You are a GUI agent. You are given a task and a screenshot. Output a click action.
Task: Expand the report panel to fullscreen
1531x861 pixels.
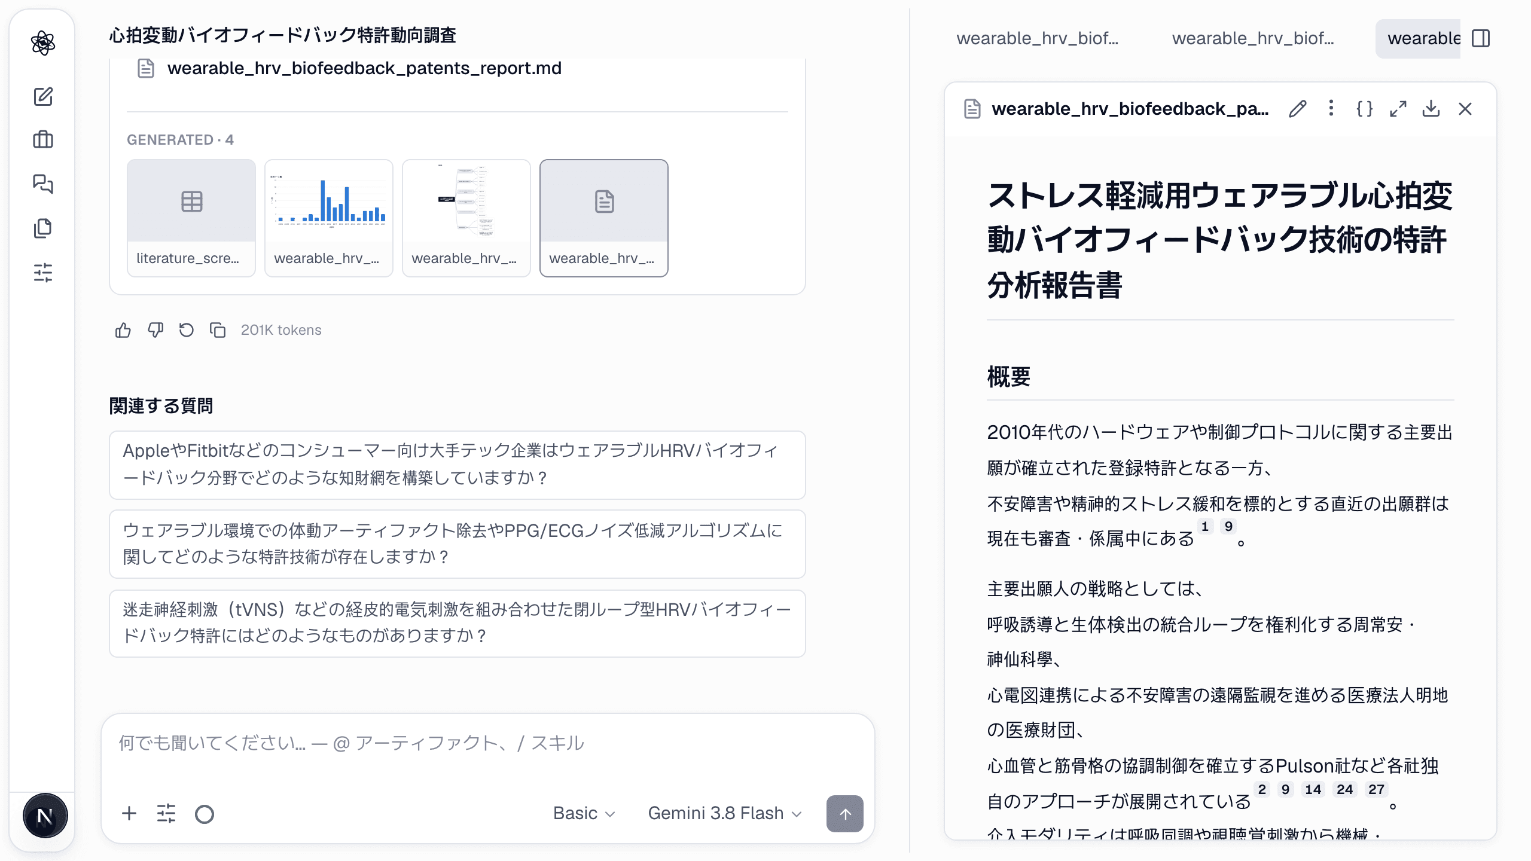[1398, 109]
